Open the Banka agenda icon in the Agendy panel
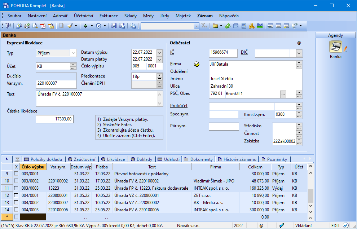This screenshot has width=357, height=229. 336,47
